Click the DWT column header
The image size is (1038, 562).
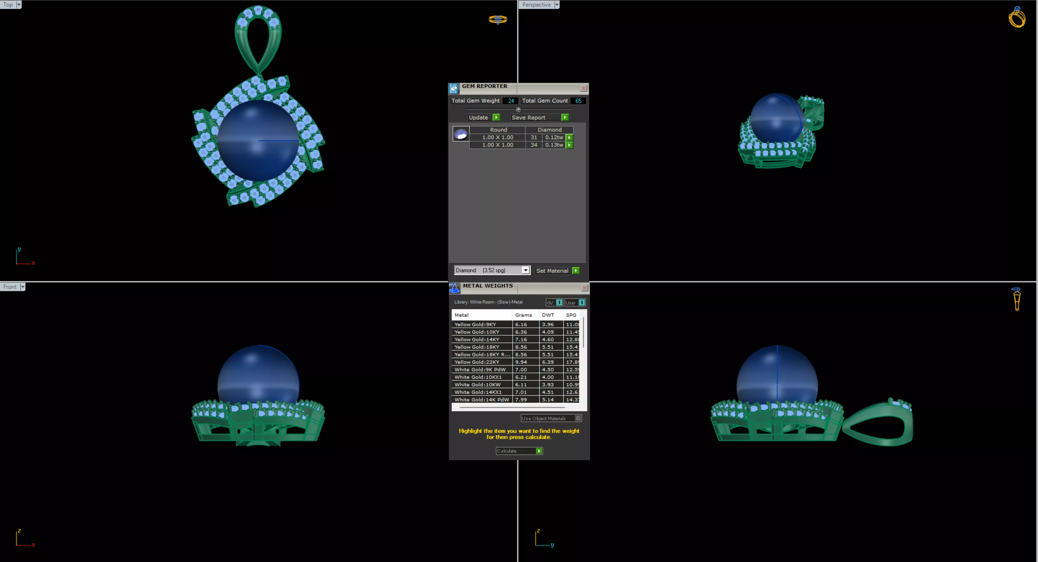click(551, 315)
